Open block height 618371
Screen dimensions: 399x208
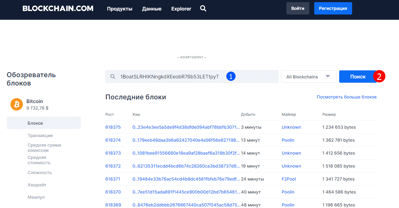point(113,179)
